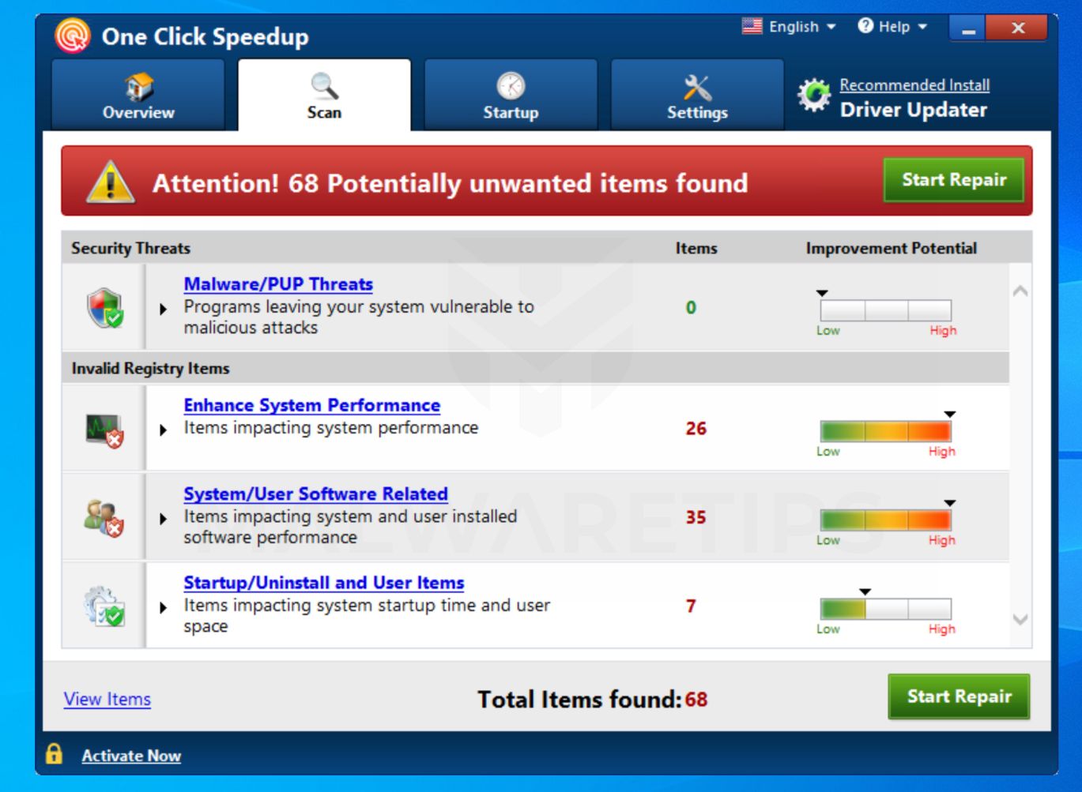This screenshot has width=1082, height=792.
Task: Expand the Startup/Uninstall and User Items arrow
Action: [164, 607]
